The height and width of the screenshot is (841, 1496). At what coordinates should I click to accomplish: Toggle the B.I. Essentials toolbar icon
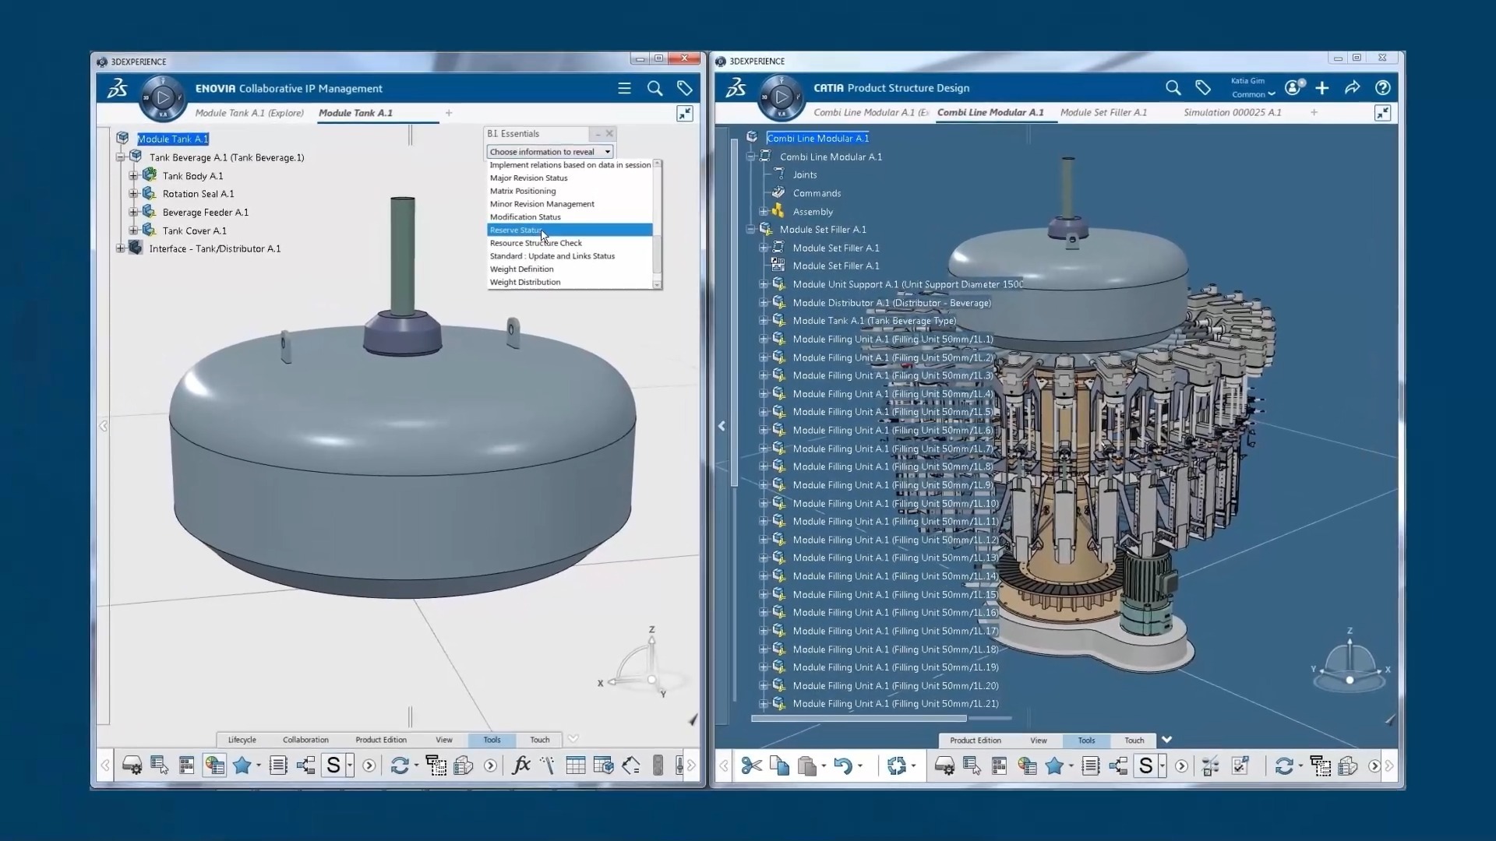pyautogui.click(x=214, y=765)
